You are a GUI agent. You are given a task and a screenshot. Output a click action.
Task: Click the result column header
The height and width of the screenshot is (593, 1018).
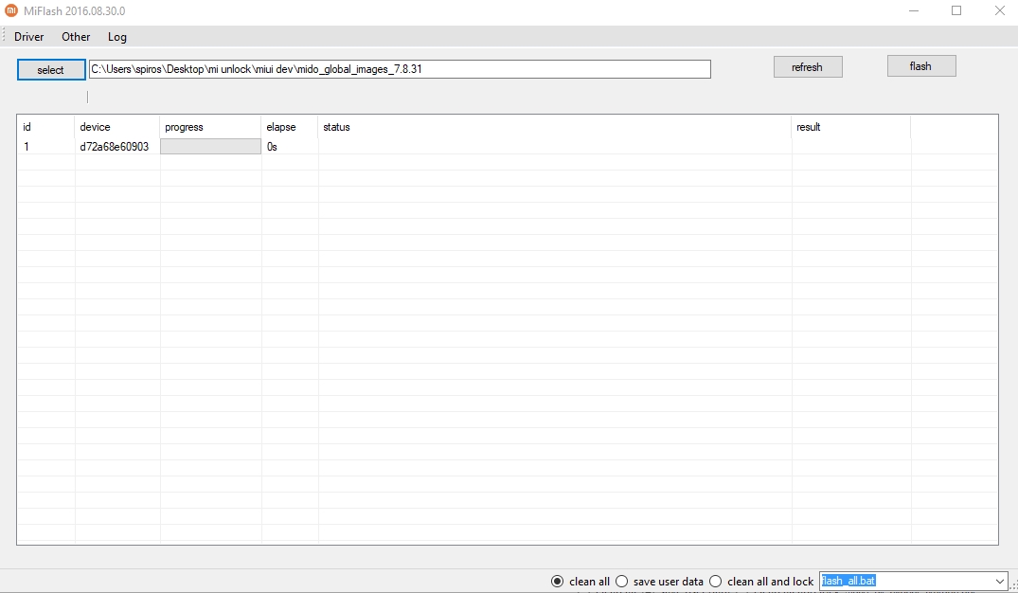pyautogui.click(x=851, y=127)
